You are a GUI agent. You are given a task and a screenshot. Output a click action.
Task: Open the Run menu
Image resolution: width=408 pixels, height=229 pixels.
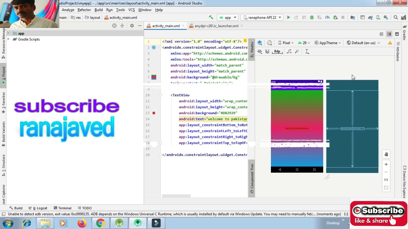(x=109, y=10)
